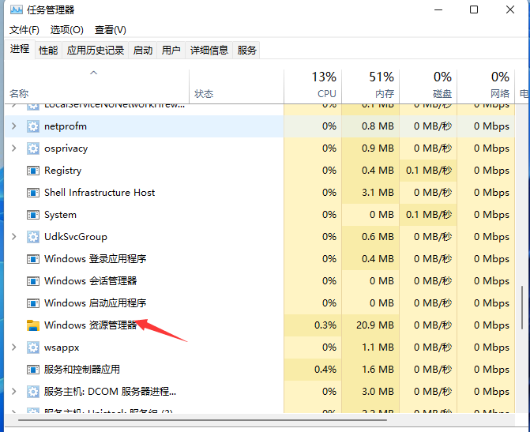Screen dimensions: 530x432
Task: Click the 服务和控制器应用 icon
Action: (x=33, y=370)
